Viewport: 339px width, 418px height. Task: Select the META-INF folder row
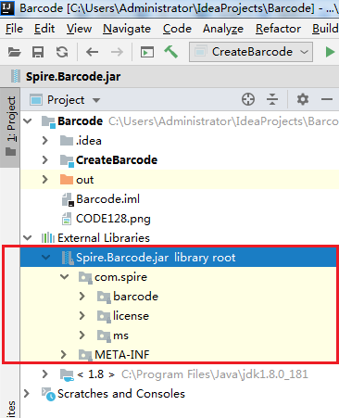pyautogui.click(x=180, y=355)
